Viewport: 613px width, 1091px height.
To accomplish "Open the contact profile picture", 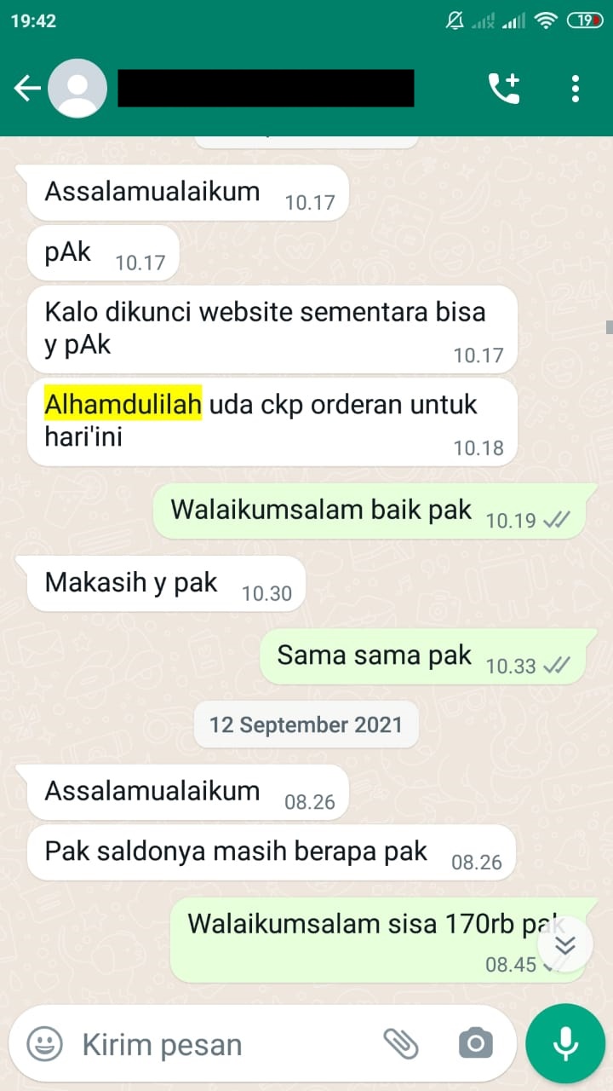I will [77, 88].
